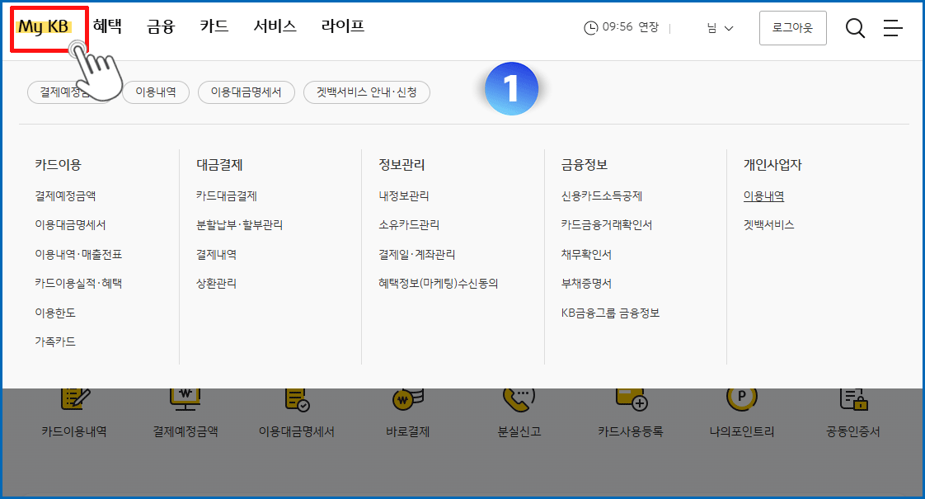Screen dimensions: 925x499
Task: Click the 결제예정금액 shortcut icon
Action: [185, 398]
